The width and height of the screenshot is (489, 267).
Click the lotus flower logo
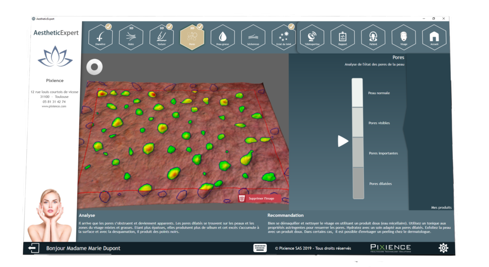tap(55, 56)
